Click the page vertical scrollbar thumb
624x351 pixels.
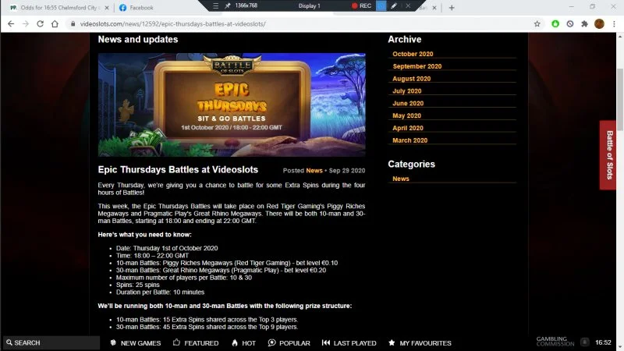coord(619,100)
